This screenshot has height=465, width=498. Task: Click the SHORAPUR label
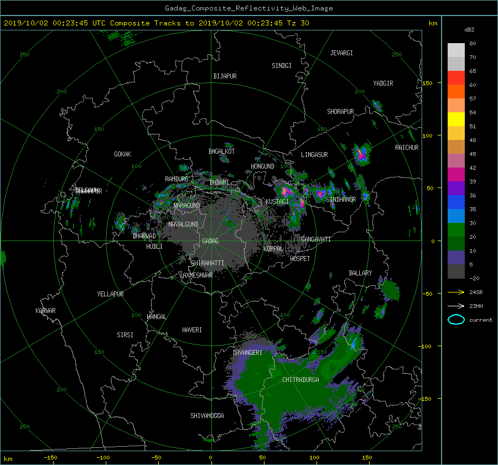[x=340, y=112]
